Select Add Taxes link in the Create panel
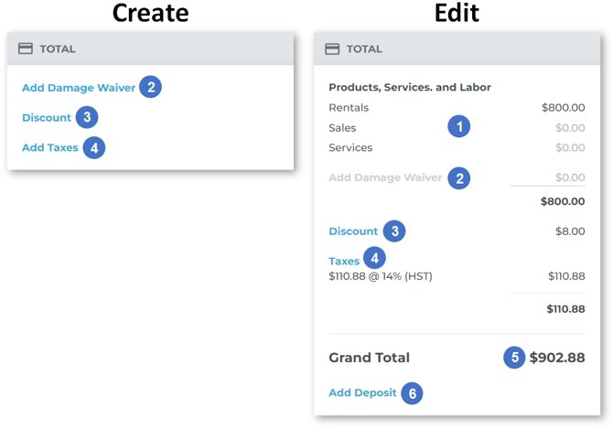613x428 pixels. 50,147
